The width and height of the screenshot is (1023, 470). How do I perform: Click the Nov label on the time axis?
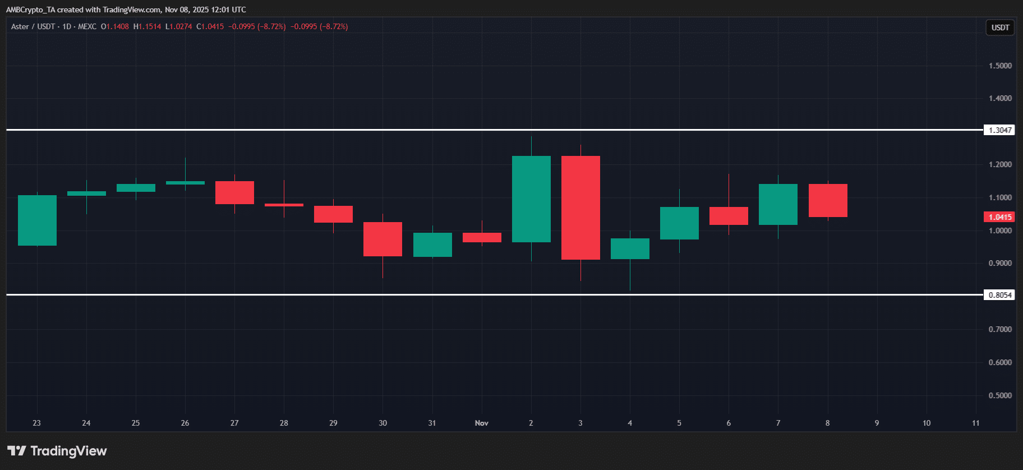coord(481,423)
